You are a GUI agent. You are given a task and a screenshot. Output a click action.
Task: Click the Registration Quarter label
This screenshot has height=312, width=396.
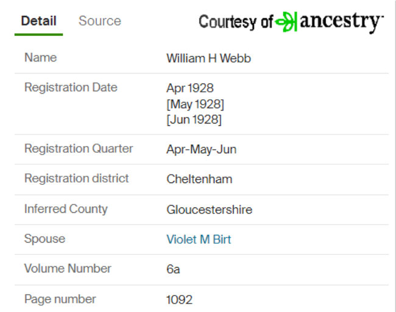click(x=79, y=148)
